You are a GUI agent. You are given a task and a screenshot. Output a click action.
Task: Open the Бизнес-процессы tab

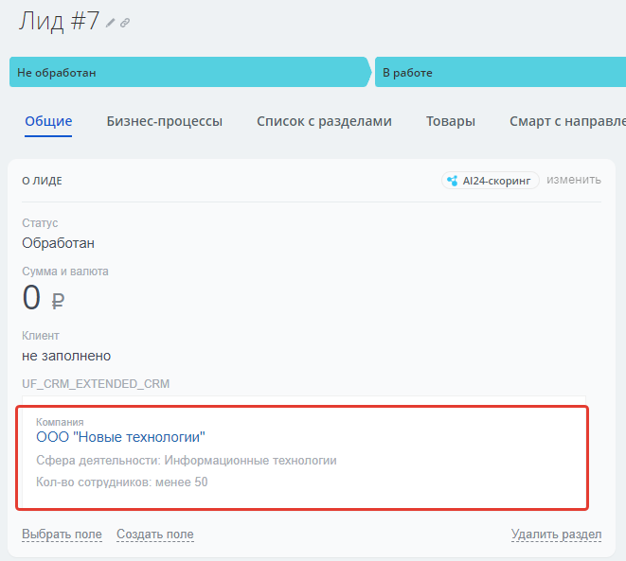pos(165,121)
